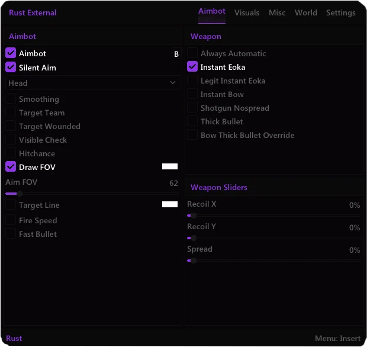Open the Draw FOV white color swatch
The image size is (367, 347).
[170, 166]
